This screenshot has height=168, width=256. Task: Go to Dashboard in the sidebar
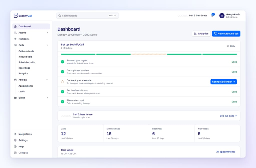pyautogui.click(x=31, y=26)
